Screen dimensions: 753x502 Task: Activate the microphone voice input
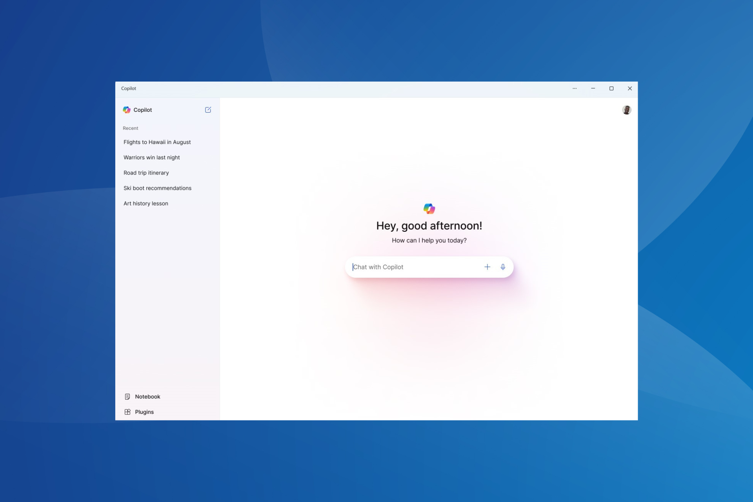(x=503, y=267)
